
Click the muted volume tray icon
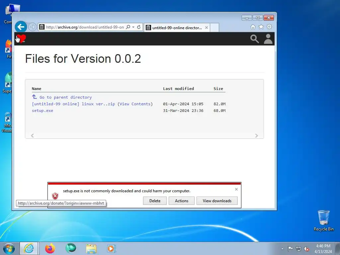pyautogui.click(x=306, y=249)
